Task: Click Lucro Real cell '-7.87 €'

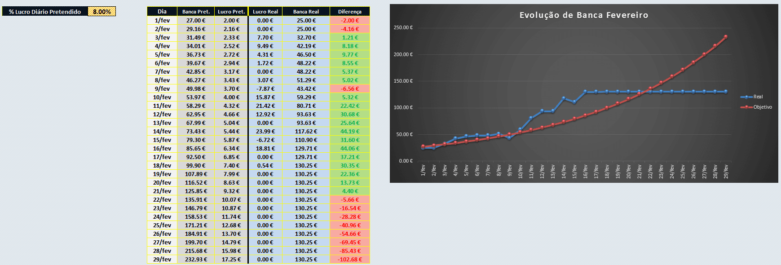Action: point(265,88)
